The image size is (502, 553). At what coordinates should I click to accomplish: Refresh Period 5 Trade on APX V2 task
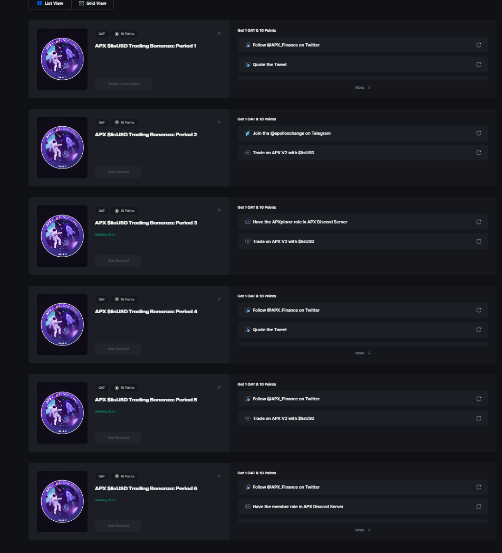pyautogui.click(x=478, y=418)
